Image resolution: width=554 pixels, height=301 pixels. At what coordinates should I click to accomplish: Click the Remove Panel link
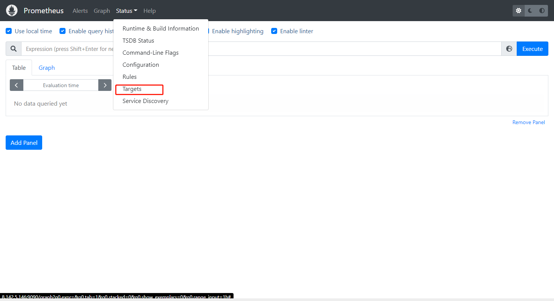pyautogui.click(x=529, y=122)
